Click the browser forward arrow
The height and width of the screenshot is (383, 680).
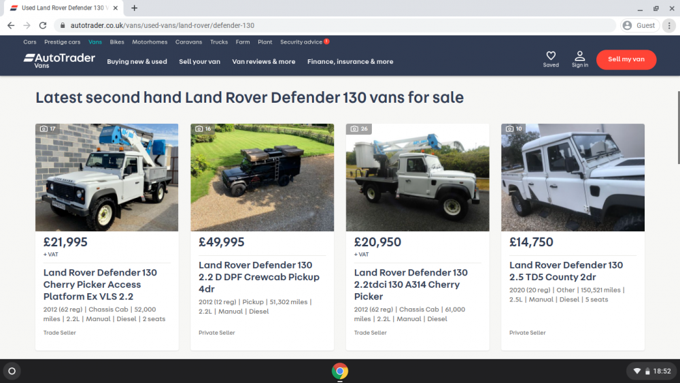click(27, 25)
